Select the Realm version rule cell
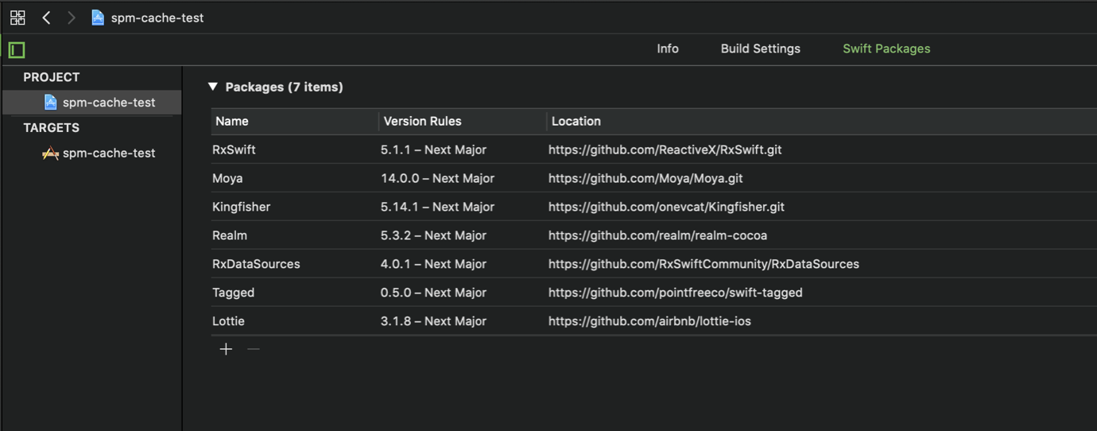The width and height of the screenshot is (1097, 431). pyautogui.click(x=433, y=235)
